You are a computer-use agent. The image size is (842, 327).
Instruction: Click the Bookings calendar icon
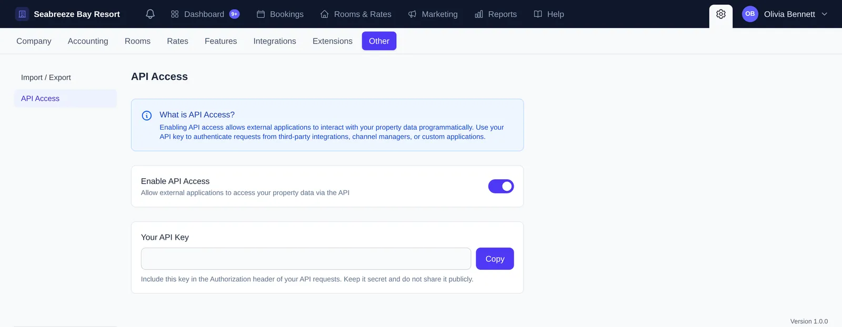tap(260, 14)
